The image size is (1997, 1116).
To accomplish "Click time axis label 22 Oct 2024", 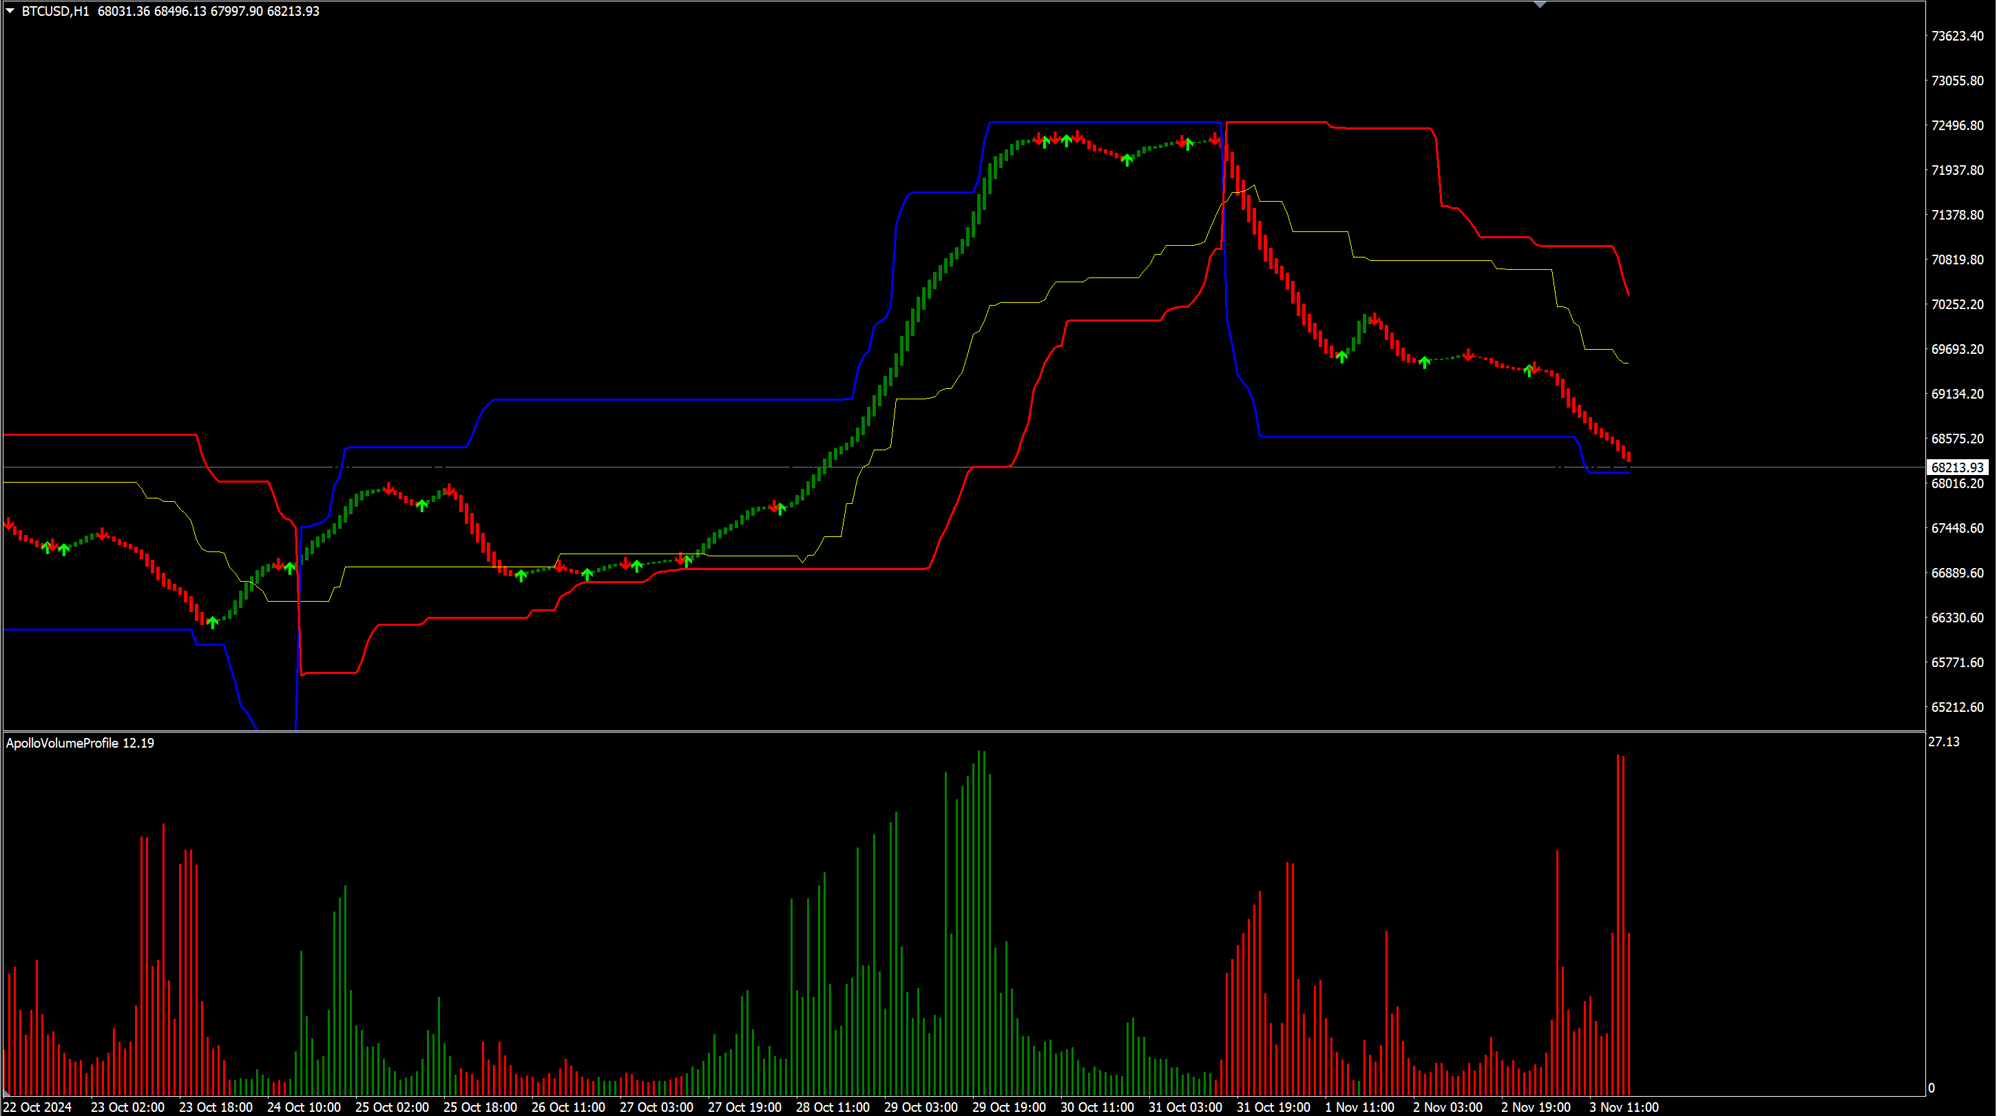I will 36,1106.
